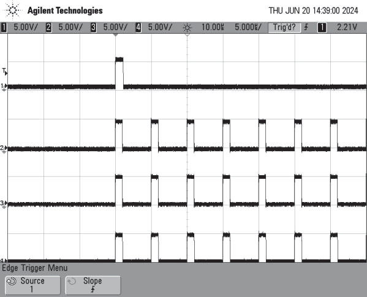Click the trigger level T marker

point(5,72)
